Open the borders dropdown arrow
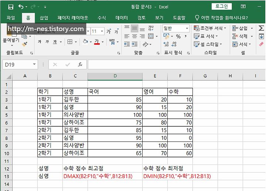This screenshot has width=266, height=191. click(x=76, y=42)
